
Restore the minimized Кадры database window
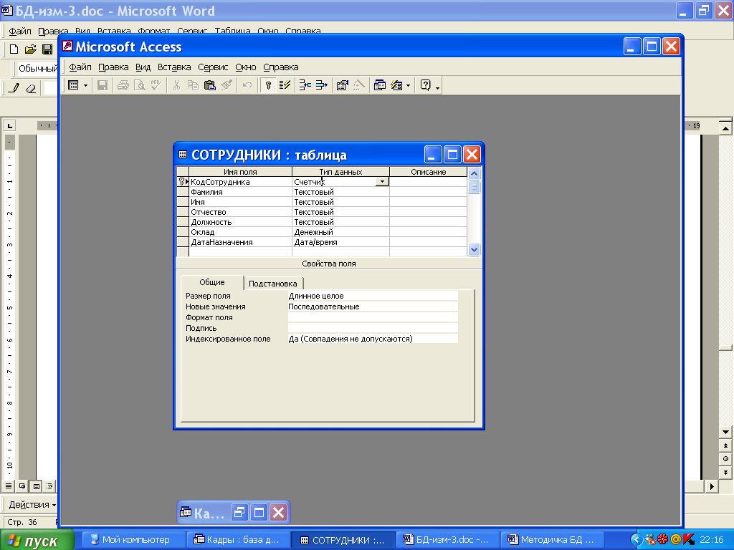[239, 513]
